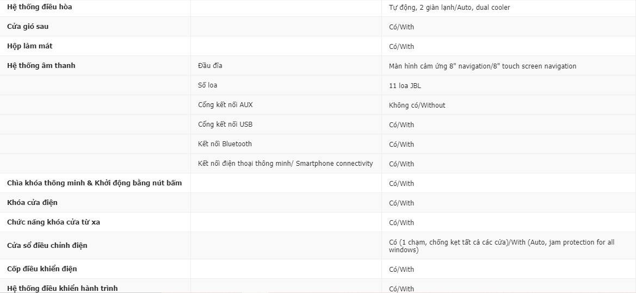
Task: Select the 'Không có/Without' value
Action: (x=417, y=105)
